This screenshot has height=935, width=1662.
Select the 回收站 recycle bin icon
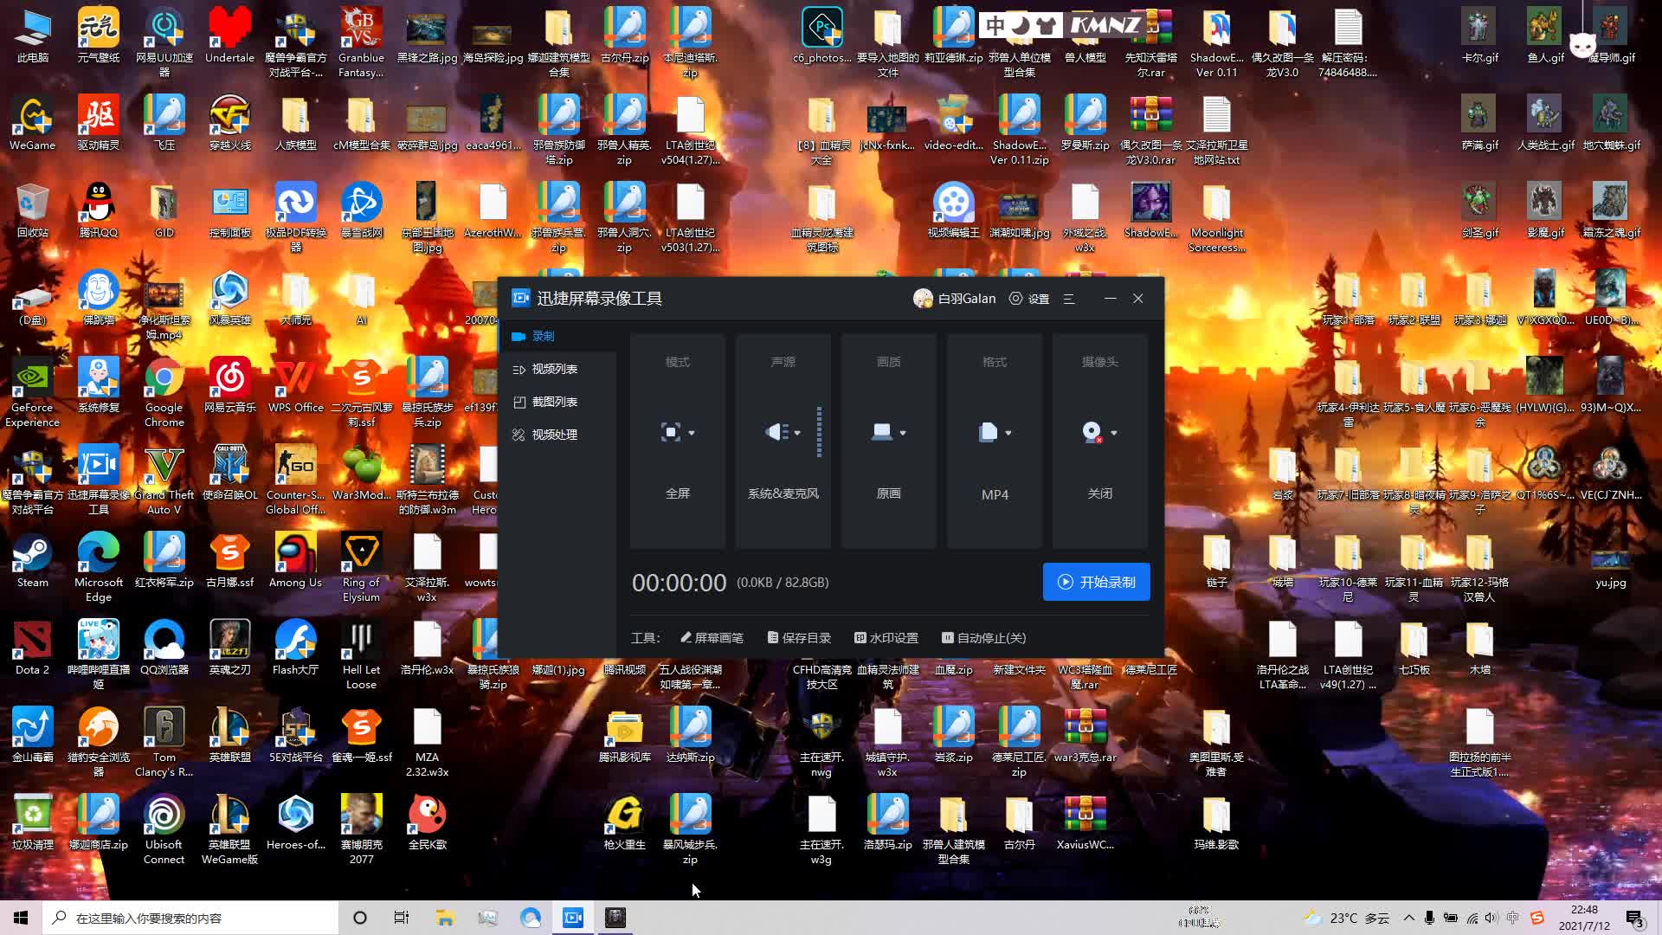click(x=33, y=210)
